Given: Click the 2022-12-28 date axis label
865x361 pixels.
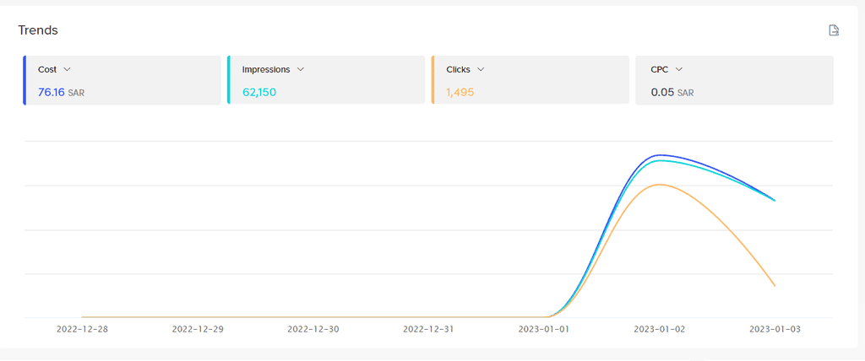Looking at the screenshot, I should 82,329.
